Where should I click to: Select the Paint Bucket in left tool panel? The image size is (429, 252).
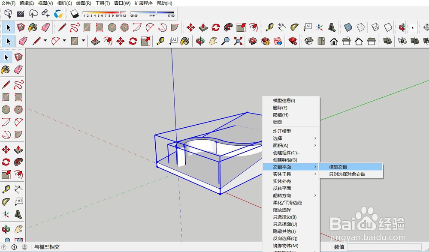pos(6,70)
